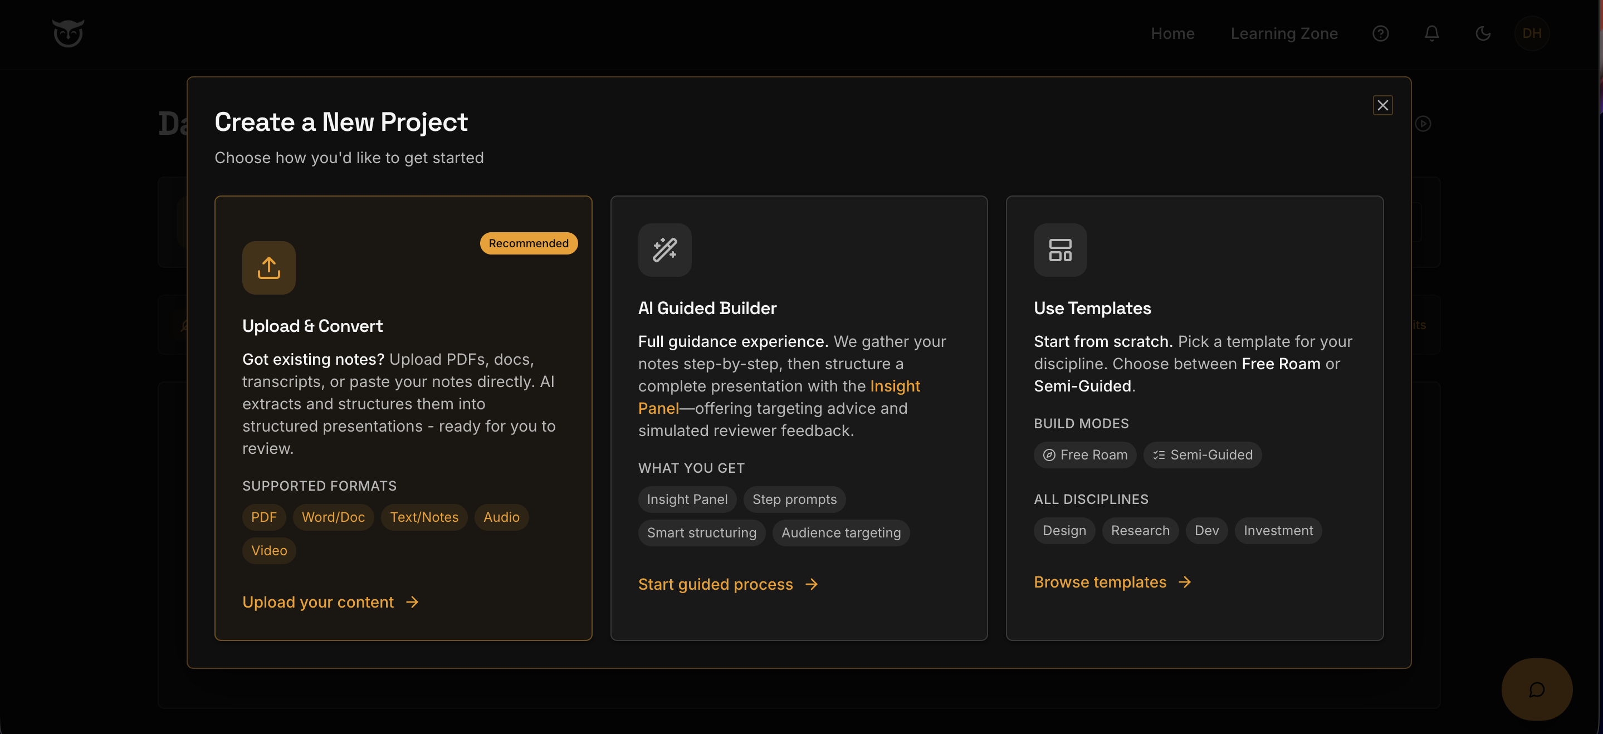
Task: Enable the Free Roam build mode
Action: 1084,454
